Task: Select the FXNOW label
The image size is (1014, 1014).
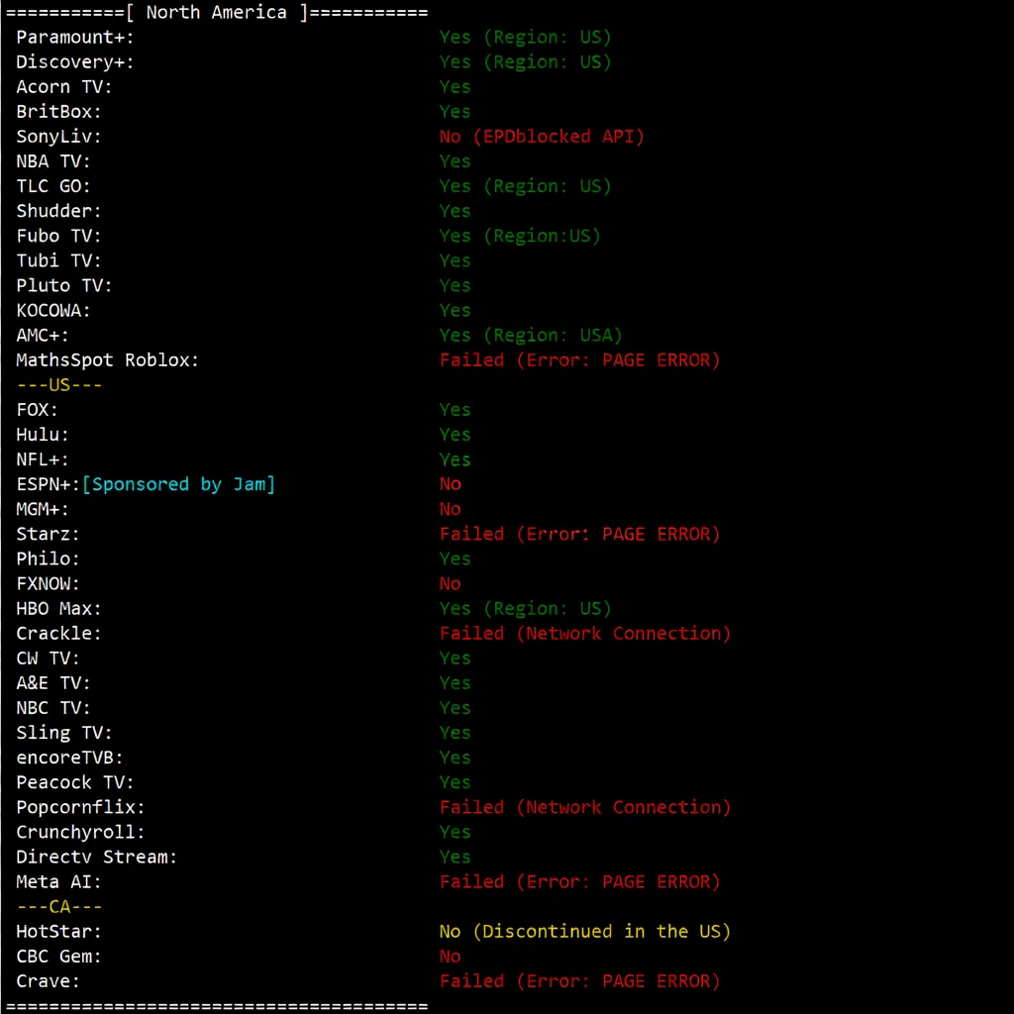Action: pos(48,584)
